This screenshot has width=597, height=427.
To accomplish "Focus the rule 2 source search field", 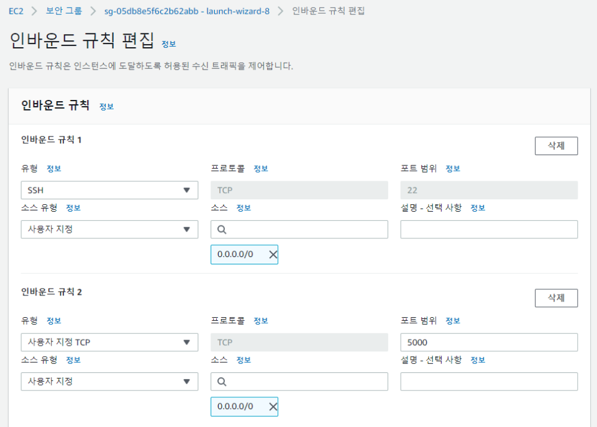I will 299,381.
